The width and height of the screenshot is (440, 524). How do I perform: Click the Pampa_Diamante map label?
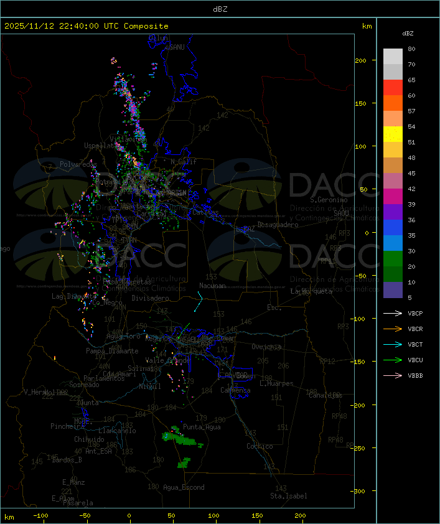click(x=112, y=351)
